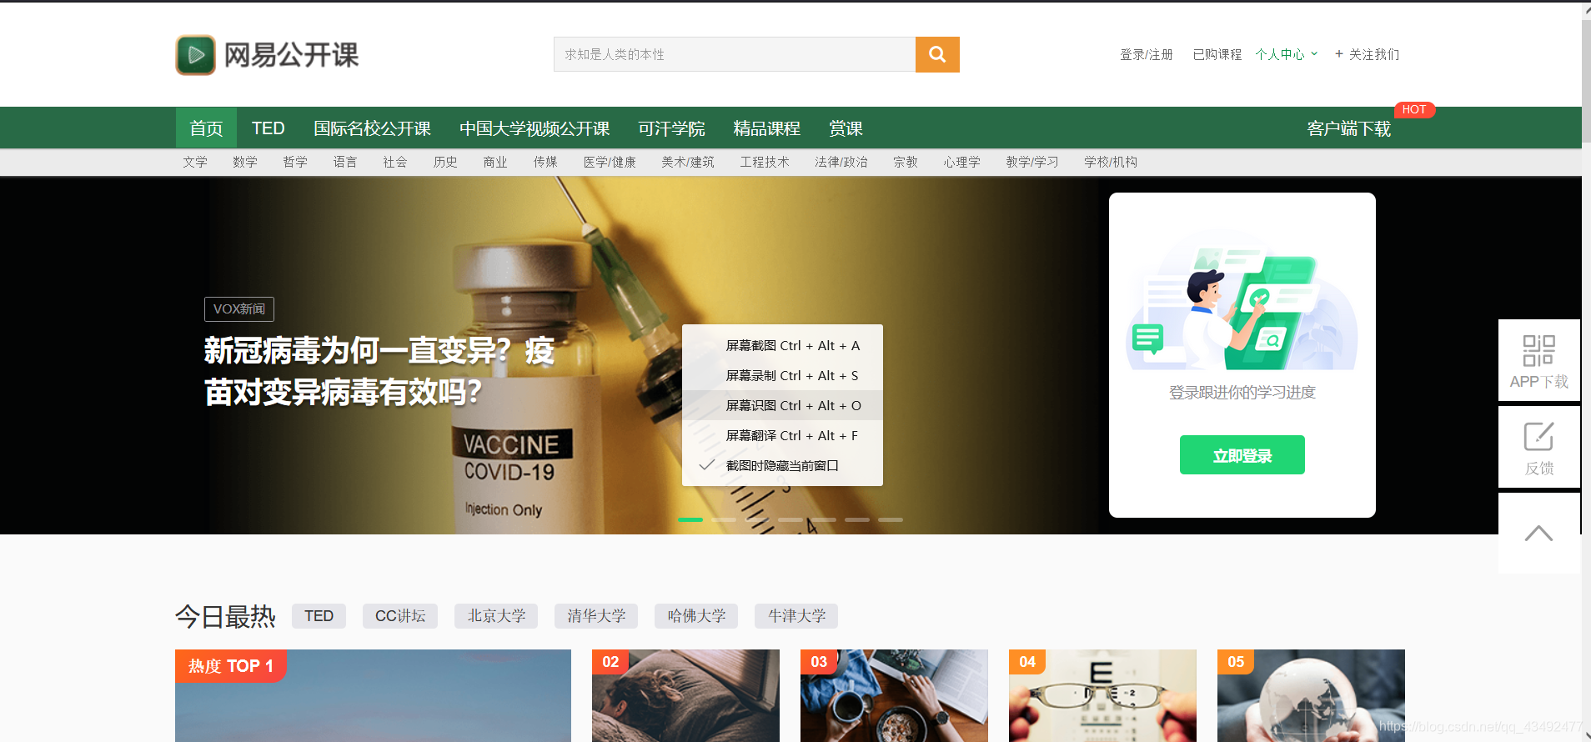
Task: Select 屏幕翻译 Ctrl+Alt+F menu entry
Action: tap(782, 435)
